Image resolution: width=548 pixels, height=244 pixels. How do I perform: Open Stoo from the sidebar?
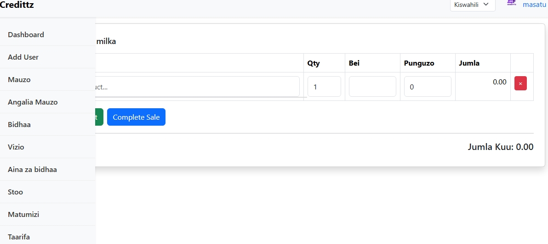click(16, 192)
